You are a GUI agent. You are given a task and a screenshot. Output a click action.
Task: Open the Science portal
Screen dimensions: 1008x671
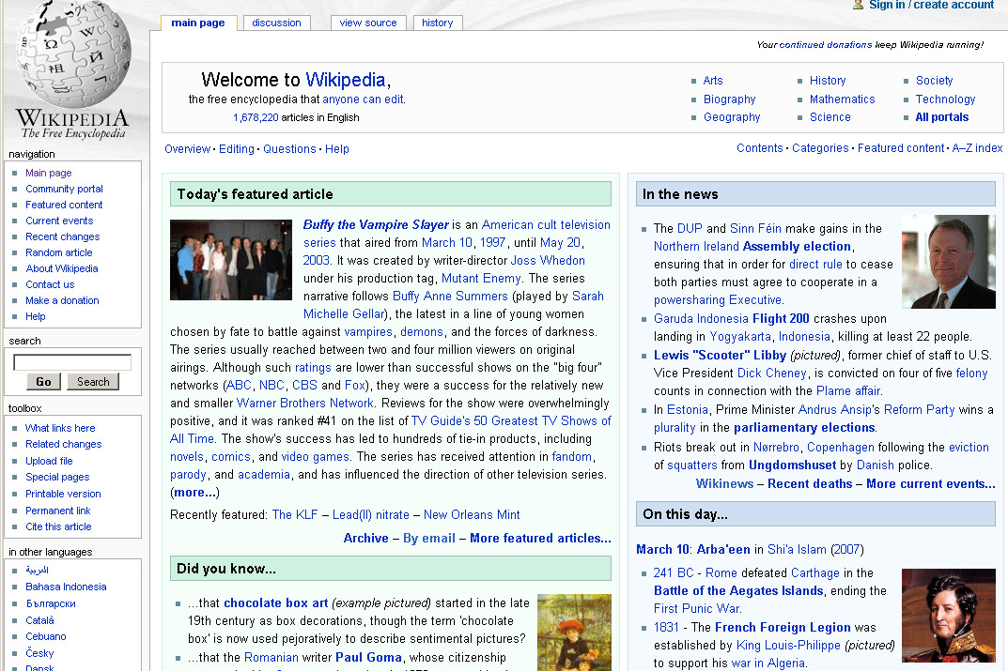[x=830, y=117]
